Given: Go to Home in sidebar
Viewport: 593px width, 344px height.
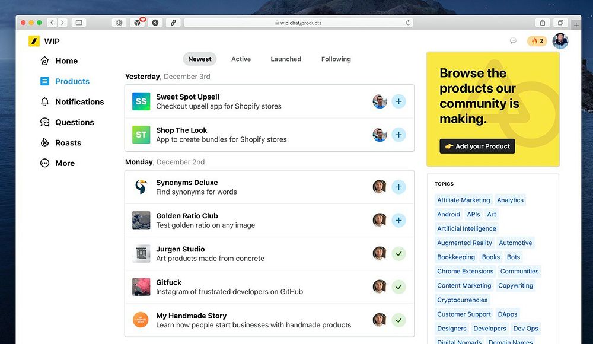Looking at the screenshot, I should (59, 61).
